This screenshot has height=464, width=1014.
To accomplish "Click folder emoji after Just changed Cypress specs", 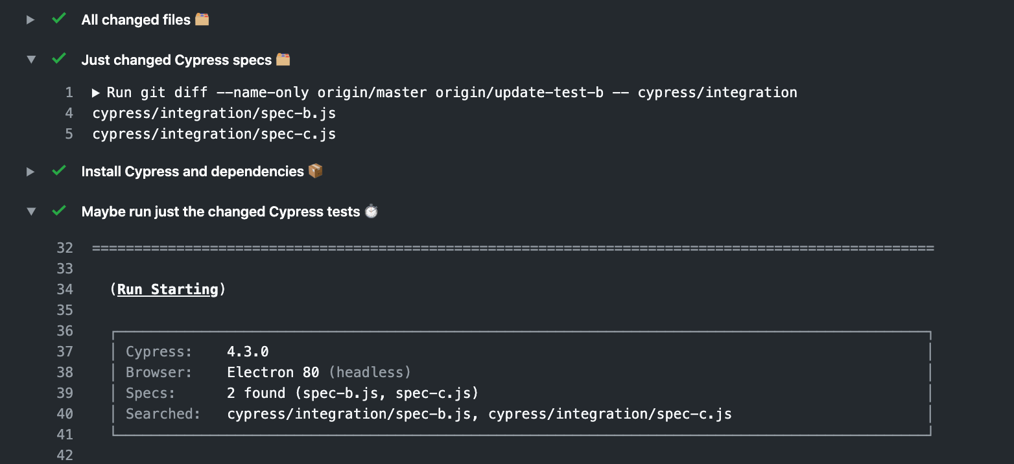I will (x=283, y=60).
